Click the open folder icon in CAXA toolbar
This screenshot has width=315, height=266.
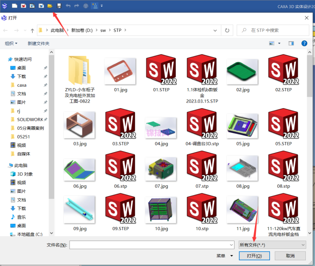pos(50,6)
